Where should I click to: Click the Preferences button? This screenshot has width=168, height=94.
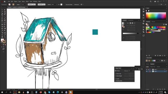pyautogui.click(x=76, y=5)
